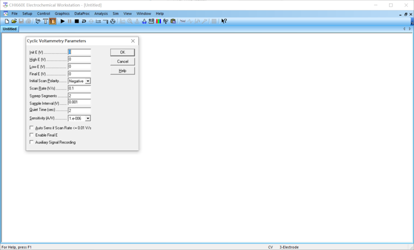Toggle Auxiliary Signal Recording checkbox
This screenshot has height=250, width=414.
[32, 142]
